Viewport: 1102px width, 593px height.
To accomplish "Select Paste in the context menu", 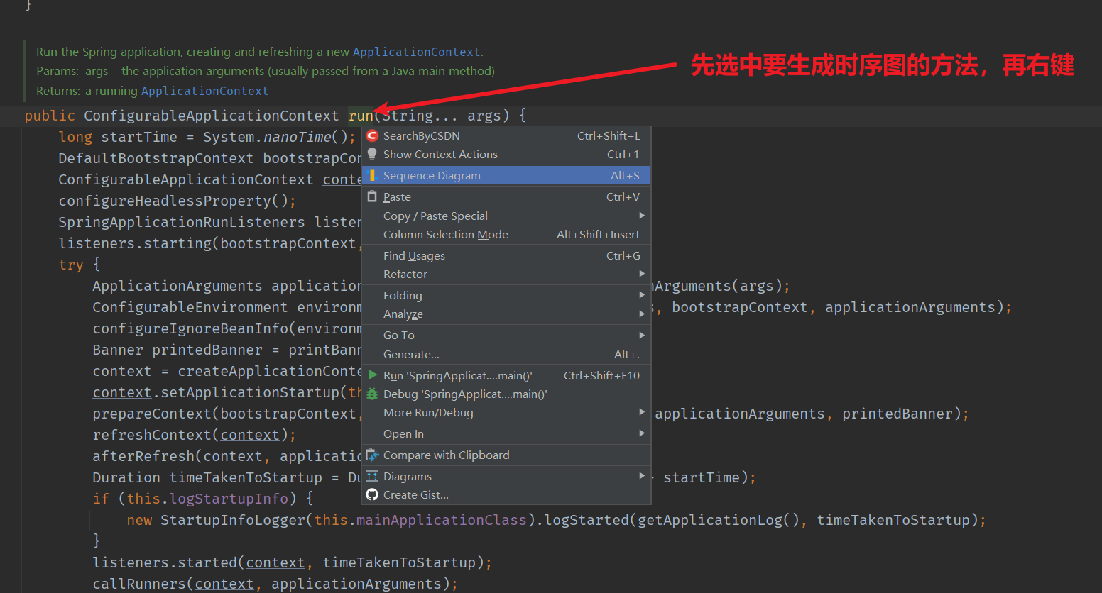I will 506,196.
